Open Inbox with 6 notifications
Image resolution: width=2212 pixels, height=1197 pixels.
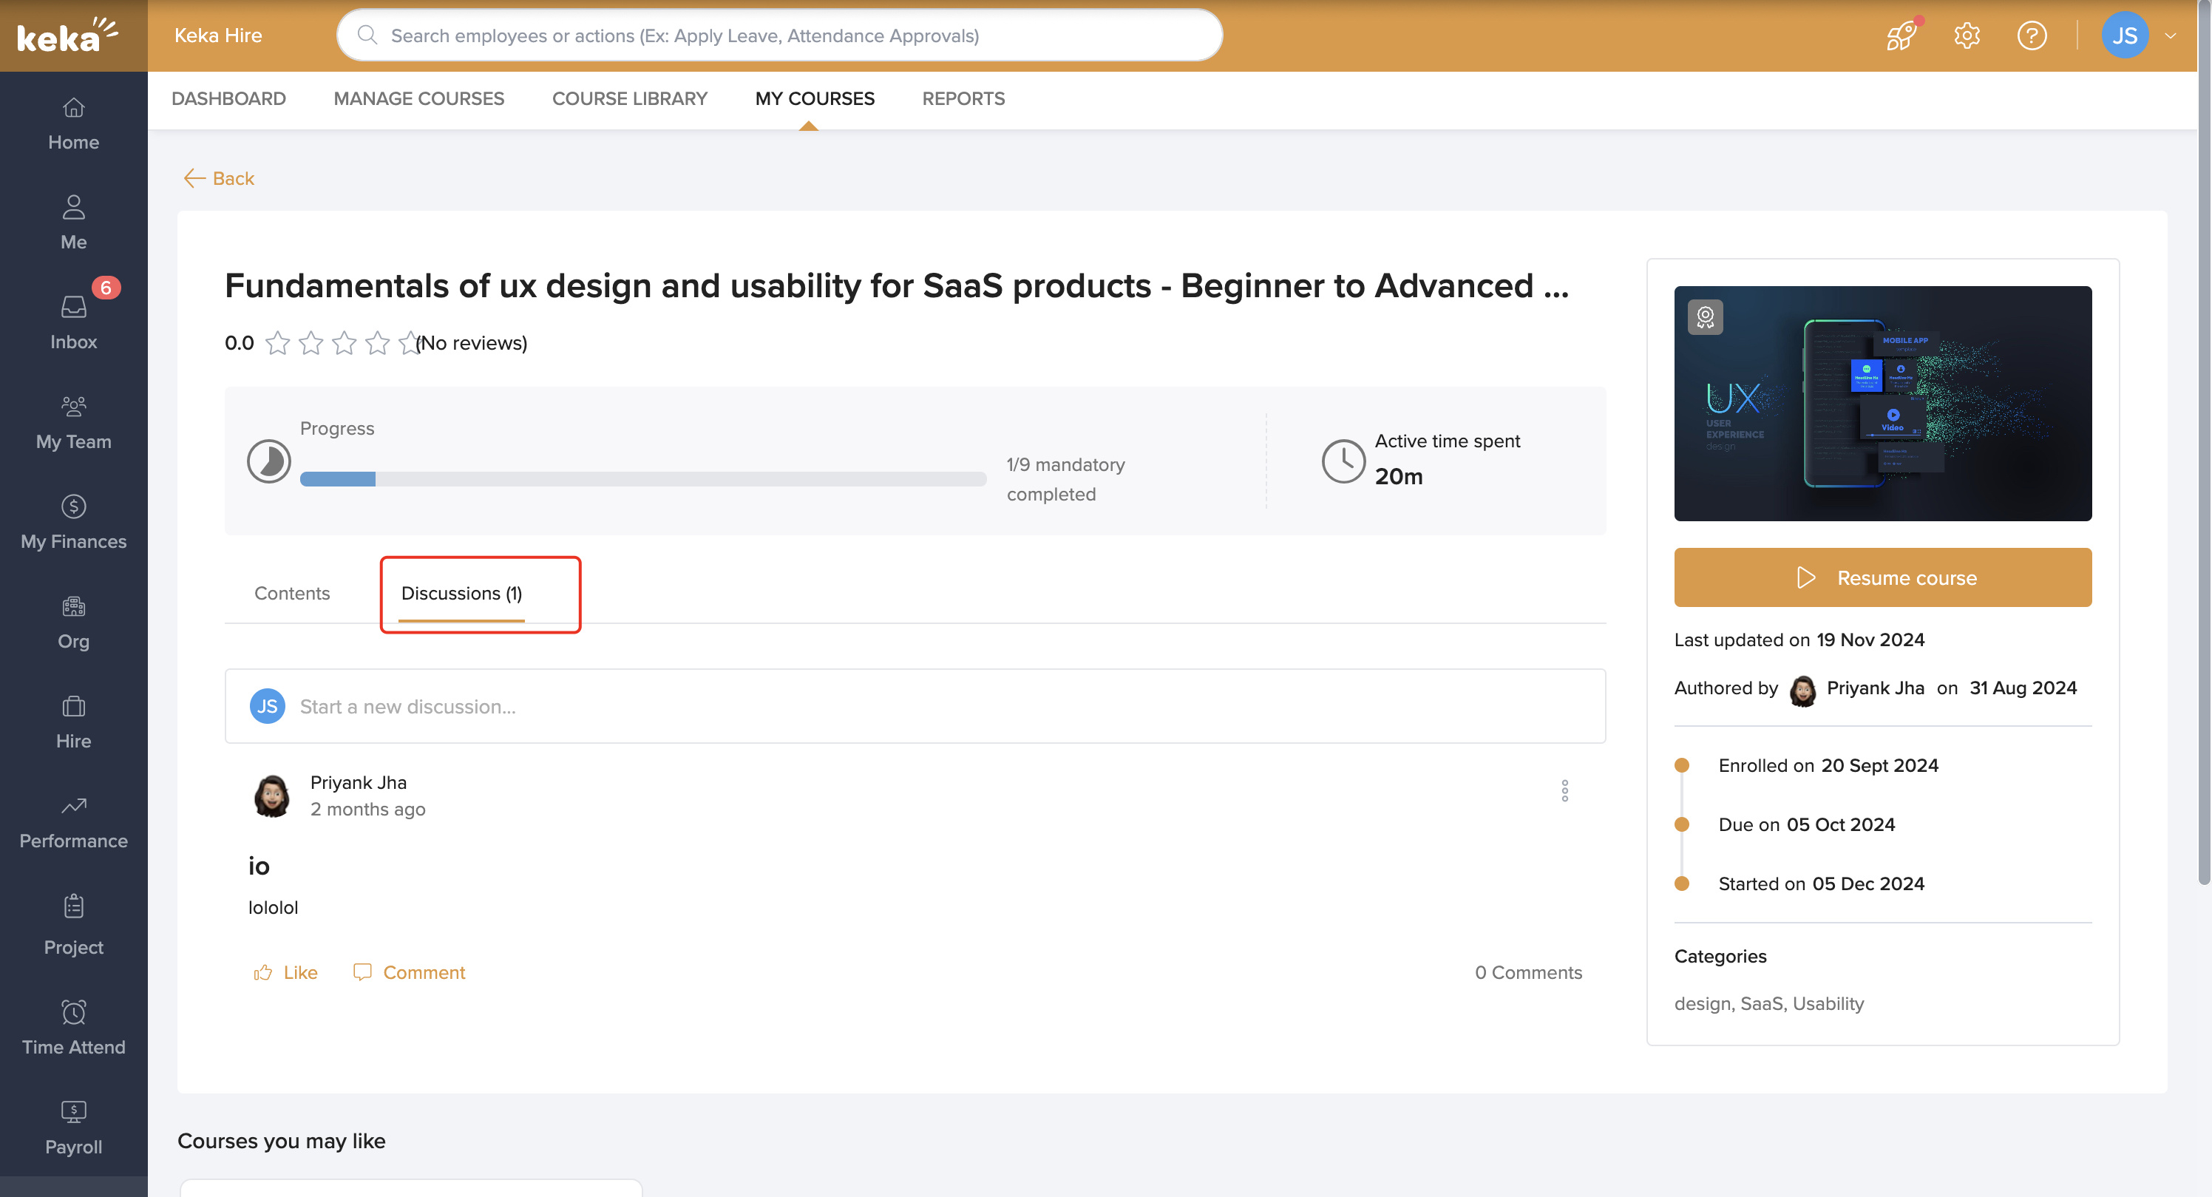tap(73, 322)
